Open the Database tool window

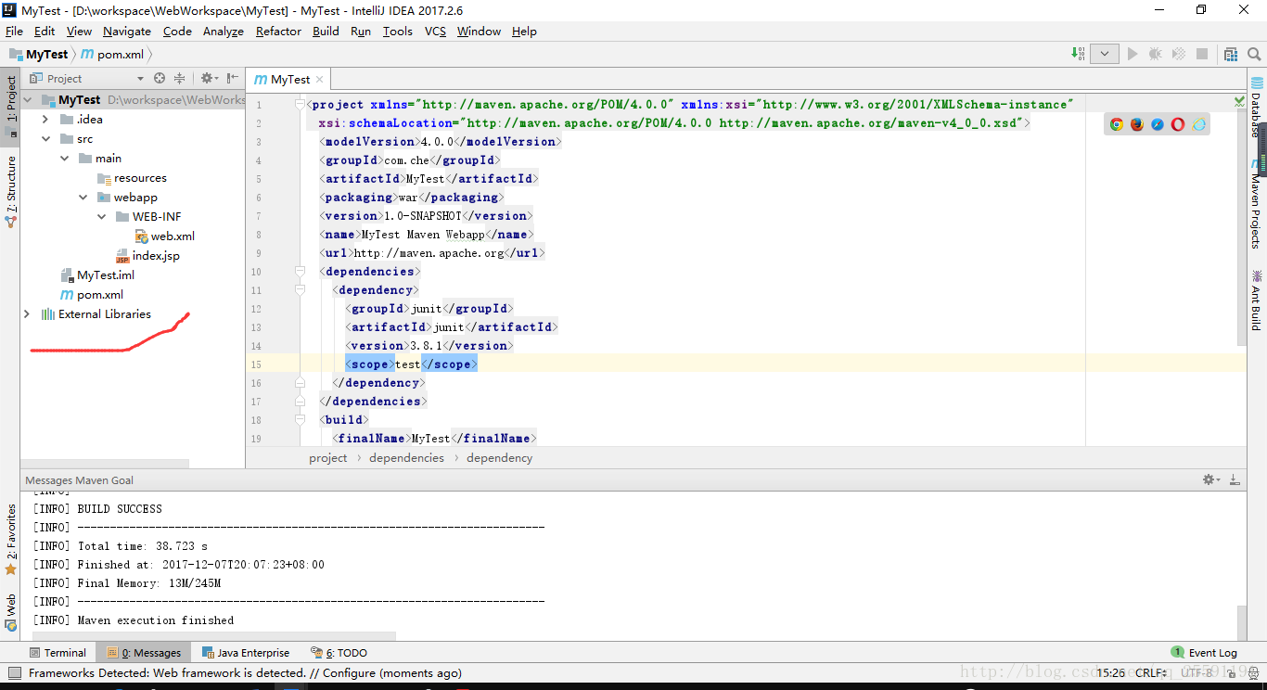1256,109
